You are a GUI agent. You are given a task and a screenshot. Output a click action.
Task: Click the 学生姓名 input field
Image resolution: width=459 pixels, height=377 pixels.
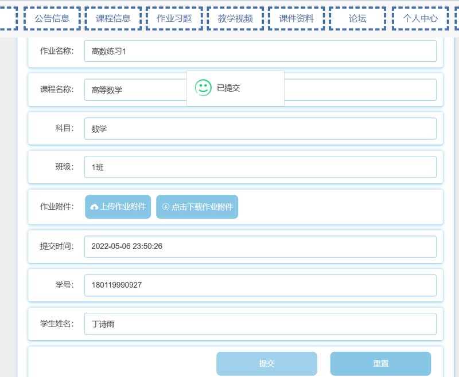tap(260, 324)
